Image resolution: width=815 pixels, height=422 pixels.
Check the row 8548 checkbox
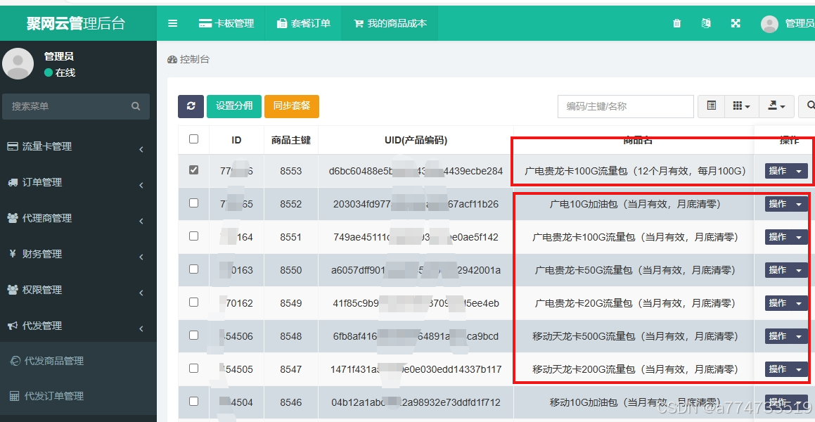194,335
